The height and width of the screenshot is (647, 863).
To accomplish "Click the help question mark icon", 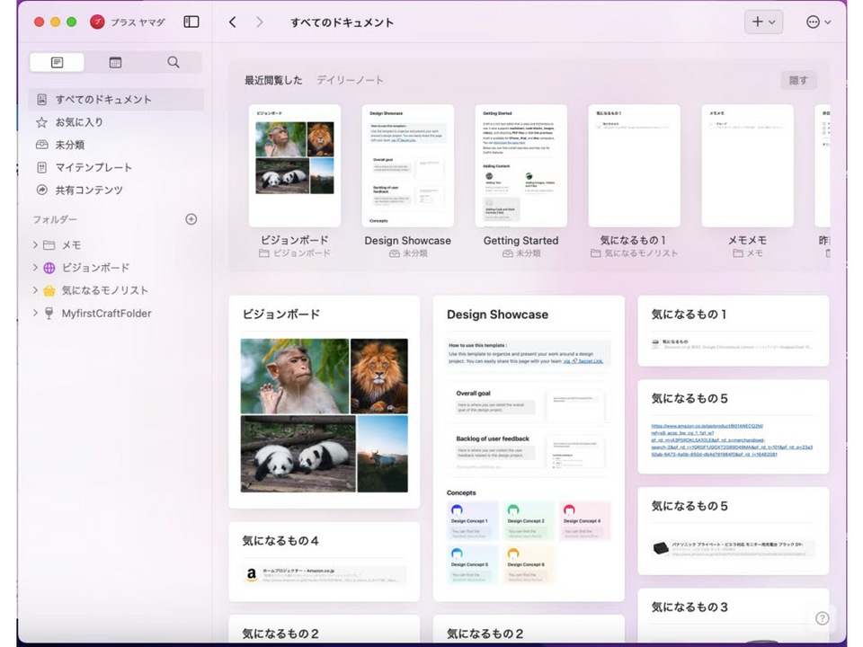I will coord(822,618).
